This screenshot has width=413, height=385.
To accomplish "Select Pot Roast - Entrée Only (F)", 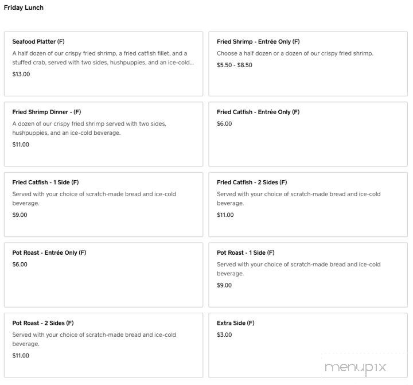I will (x=49, y=253).
